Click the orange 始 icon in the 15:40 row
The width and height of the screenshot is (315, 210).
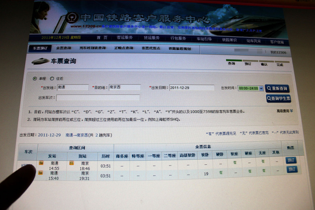click(x=41, y=173)
